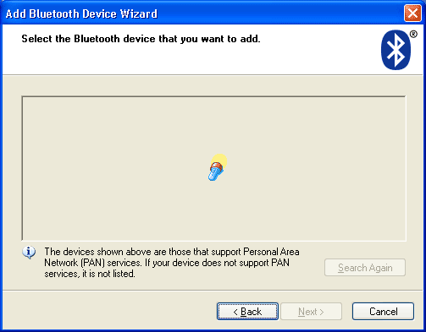Click the "Select the Bluetooth device" heading text

pyautogui.click(x=141, y=39)
